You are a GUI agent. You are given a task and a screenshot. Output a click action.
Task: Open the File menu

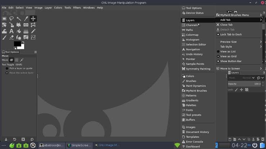pos(4,8)
